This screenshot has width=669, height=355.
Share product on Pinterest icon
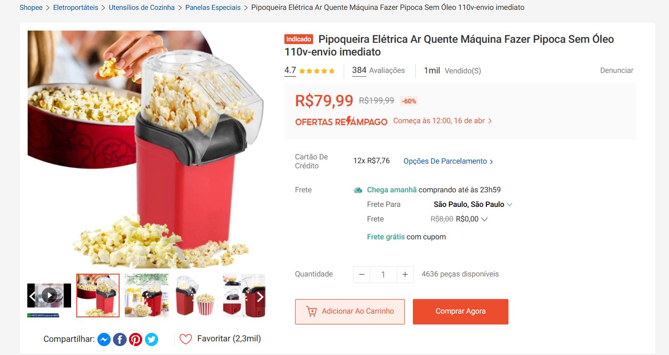pos(136,339)
